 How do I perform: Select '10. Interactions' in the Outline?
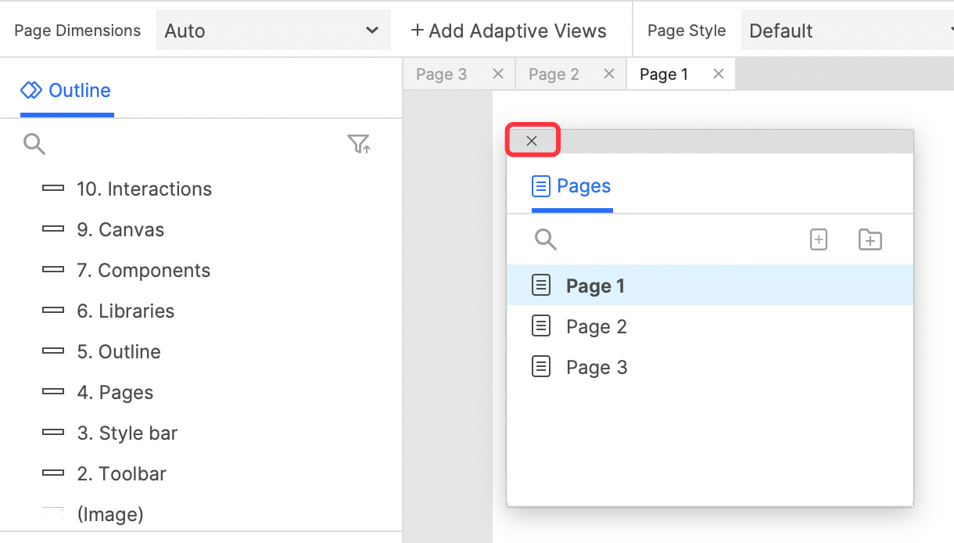click(x=144, y=189)
